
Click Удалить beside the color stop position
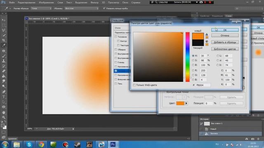[x=231, y=103]
